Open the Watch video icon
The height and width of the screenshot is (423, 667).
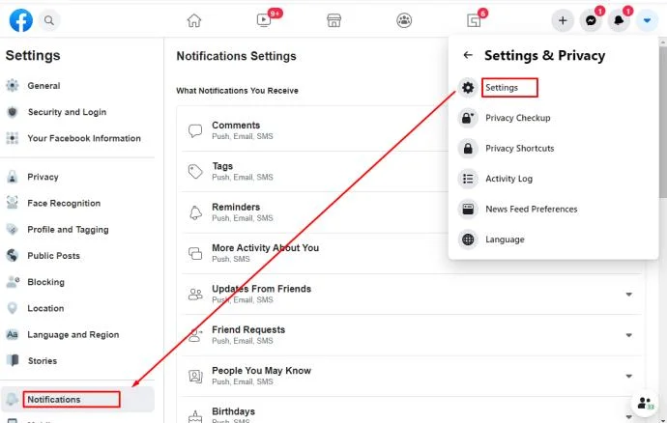point(264,20)
